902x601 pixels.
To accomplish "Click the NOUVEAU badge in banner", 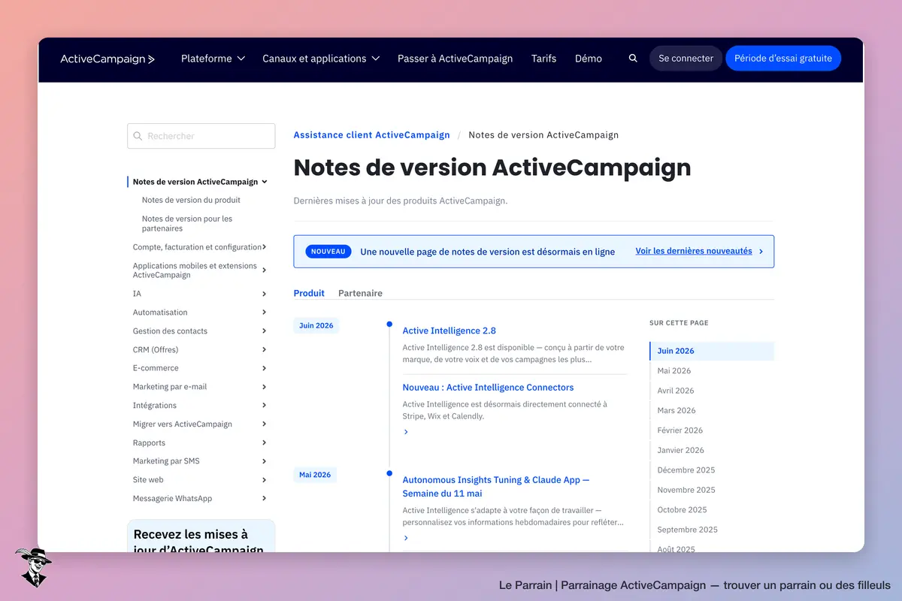I will (328, 252).
